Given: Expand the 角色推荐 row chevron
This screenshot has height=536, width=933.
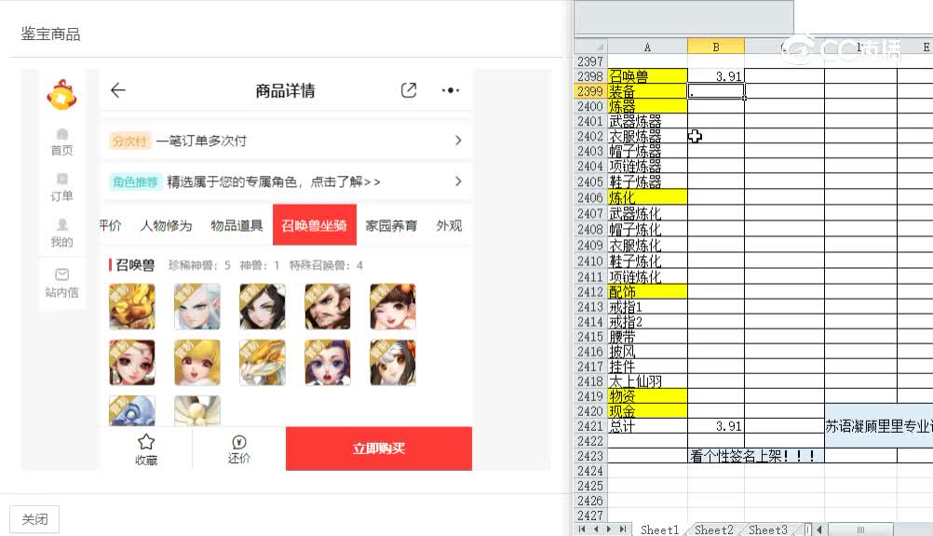Looking at the screenshot, I should 458,181.
